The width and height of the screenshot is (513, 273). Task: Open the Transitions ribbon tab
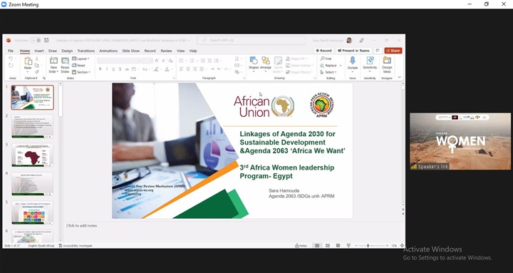click(x=86, y=51)
